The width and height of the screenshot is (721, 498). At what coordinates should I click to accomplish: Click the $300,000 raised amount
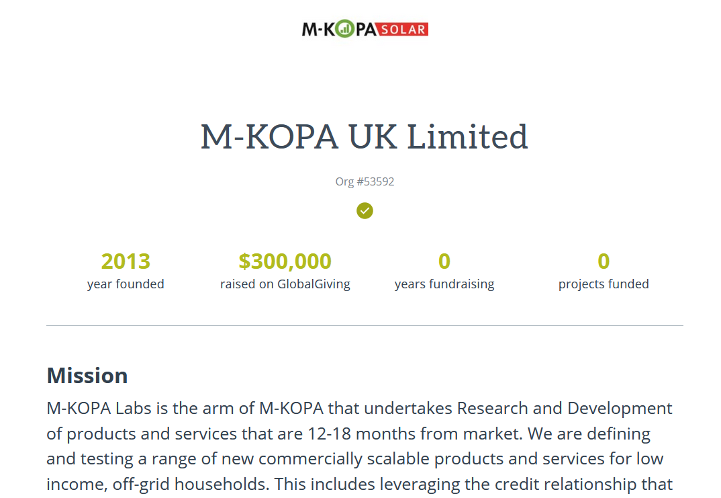coord(285,261)
